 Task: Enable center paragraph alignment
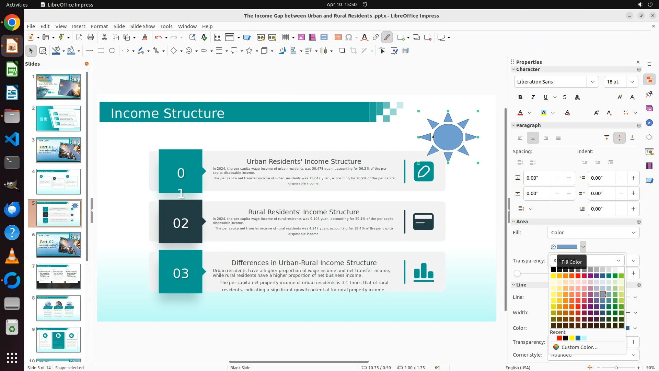(x=533, y=138)
